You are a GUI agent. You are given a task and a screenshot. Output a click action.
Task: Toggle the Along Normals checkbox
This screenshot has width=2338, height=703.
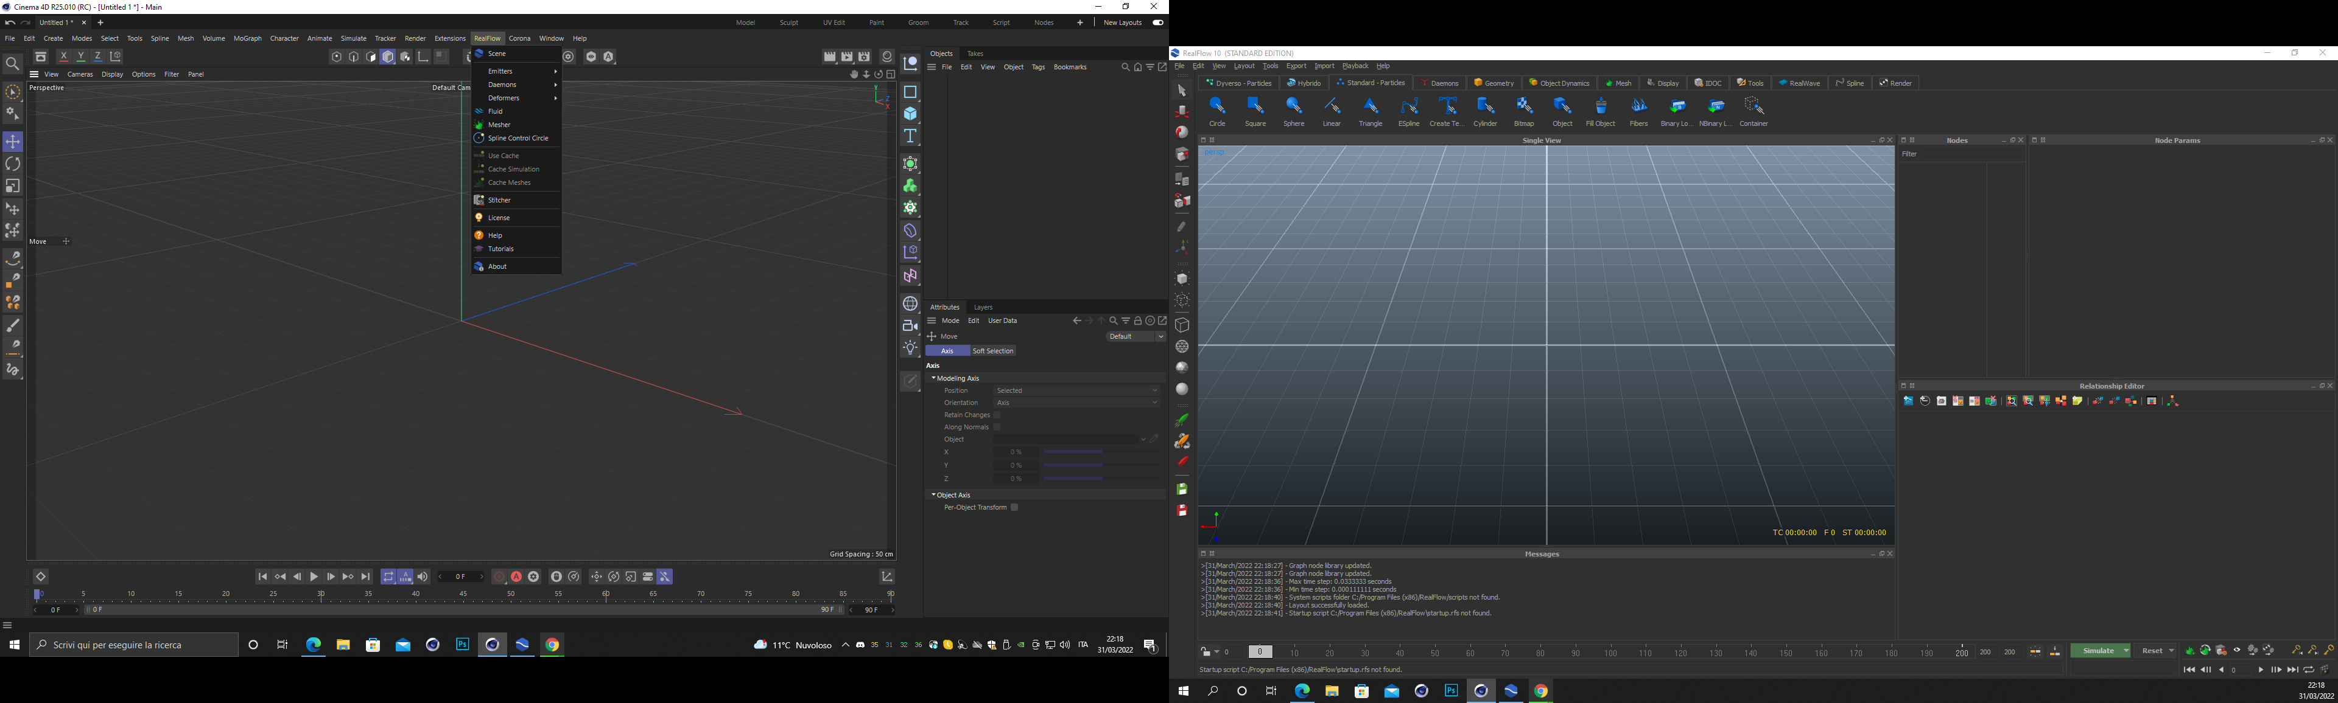pos(997,428)
